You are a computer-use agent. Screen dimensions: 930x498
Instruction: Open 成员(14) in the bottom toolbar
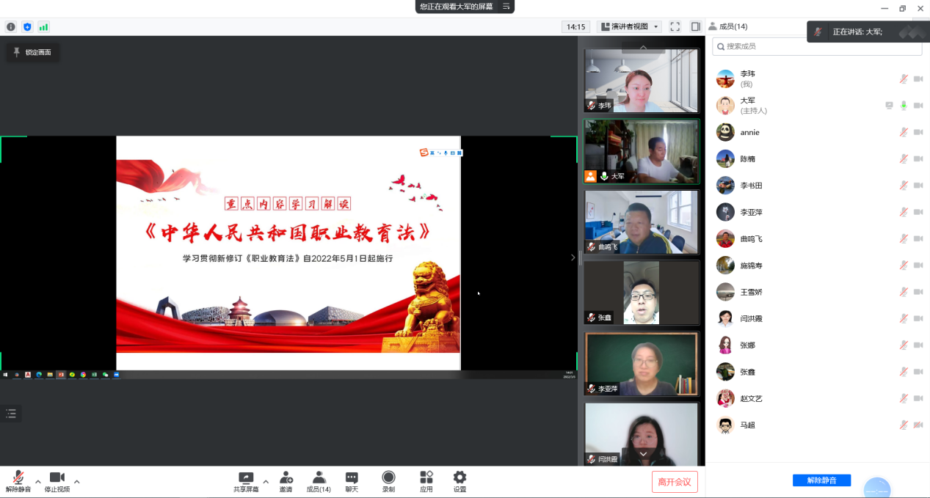pos(319,481)
